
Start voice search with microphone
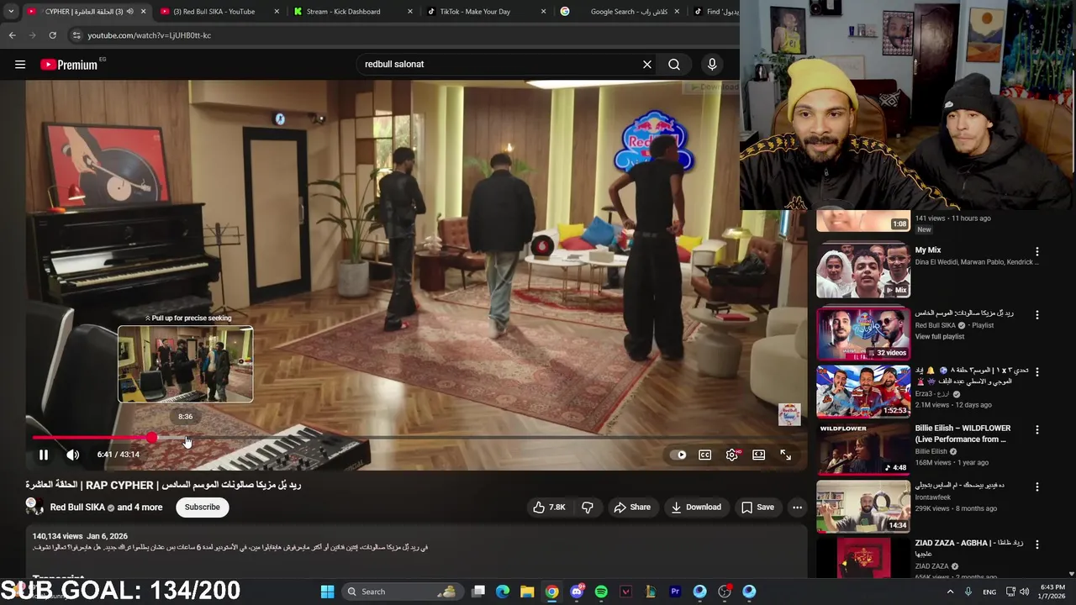712,65
